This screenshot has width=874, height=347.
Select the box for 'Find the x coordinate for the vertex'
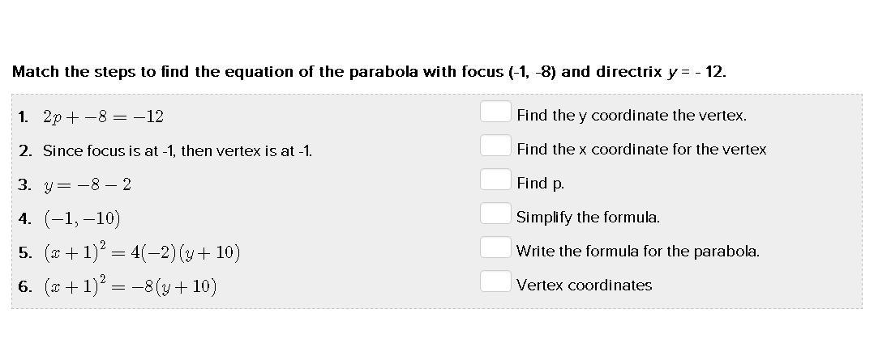pyautogui.click(x=495, y=145)
